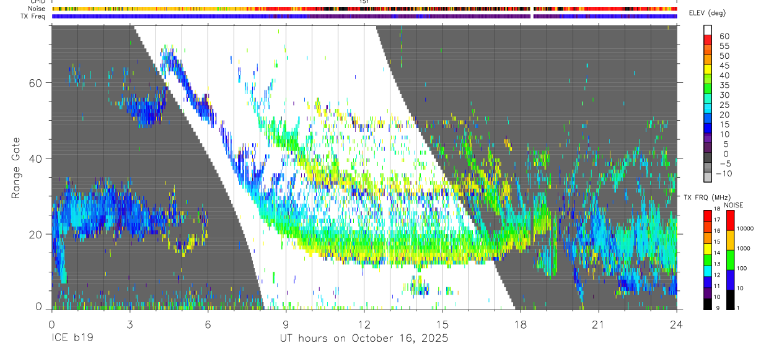
Task: Click the green 13–14 MHz TX FRQ segment
Action: [707, 260]
